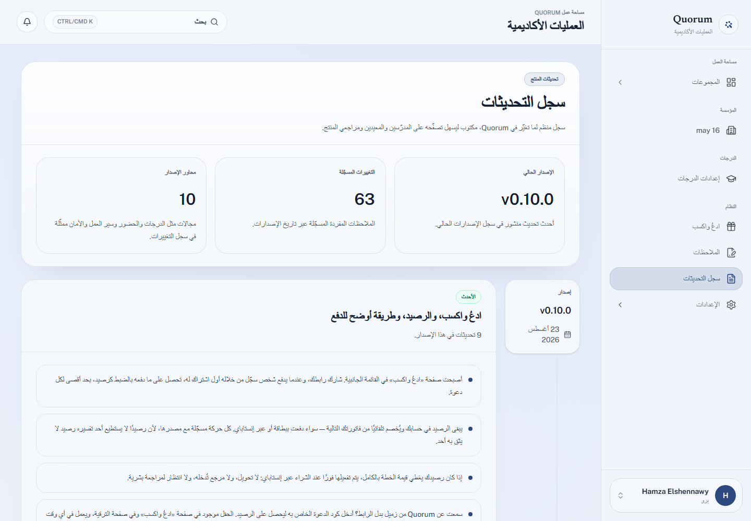Screen dimensions: 751x521
Task: Click the 10 release themes value
Action: [x=187, y=199]
